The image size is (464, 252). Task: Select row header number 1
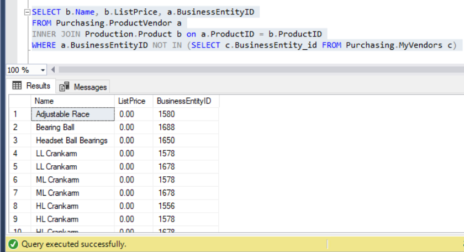pos(20,114)
